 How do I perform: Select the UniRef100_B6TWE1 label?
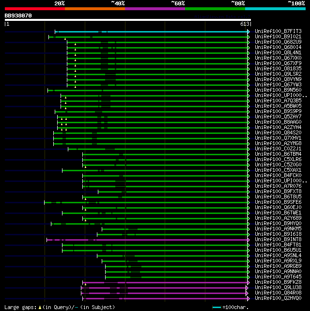pos(278,213)
